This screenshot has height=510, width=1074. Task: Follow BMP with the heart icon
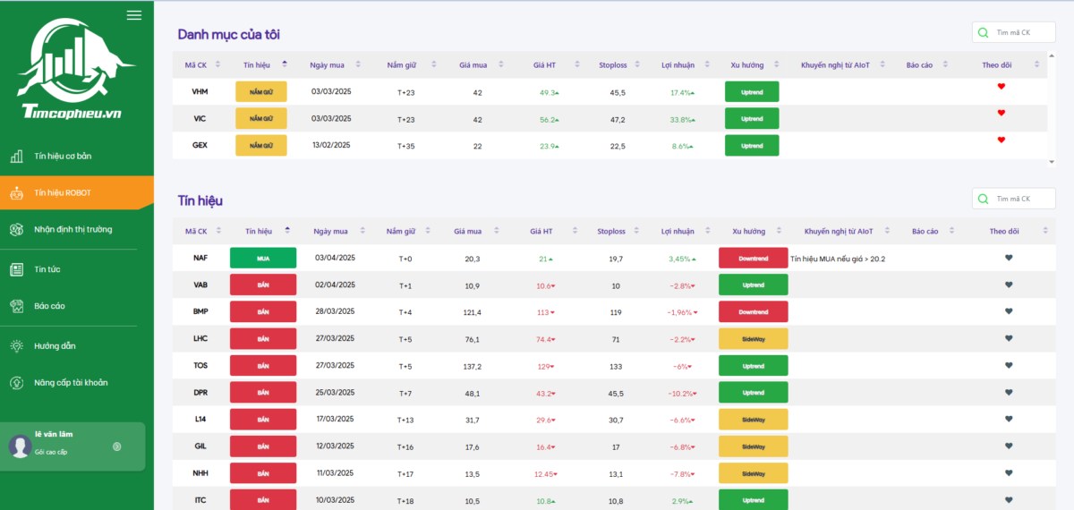click(x=1009, y=311)
